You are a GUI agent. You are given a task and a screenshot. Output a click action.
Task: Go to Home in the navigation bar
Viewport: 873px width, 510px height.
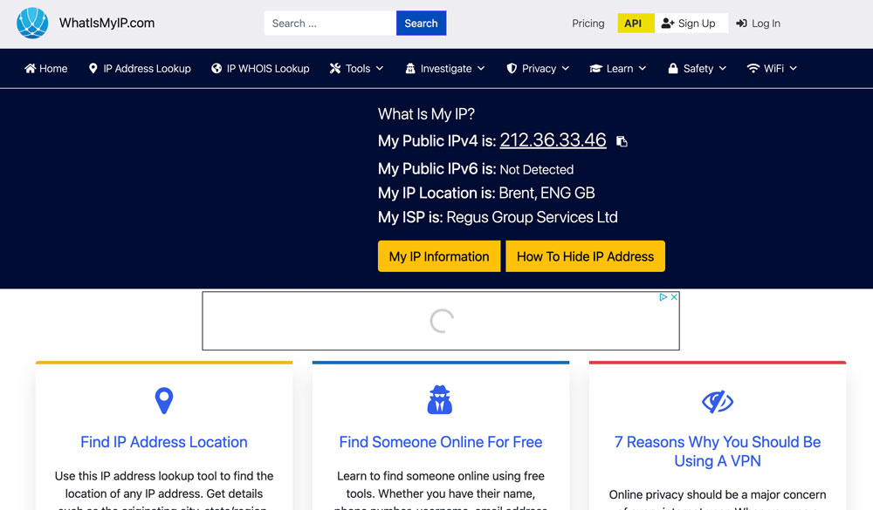click(53, 68)
